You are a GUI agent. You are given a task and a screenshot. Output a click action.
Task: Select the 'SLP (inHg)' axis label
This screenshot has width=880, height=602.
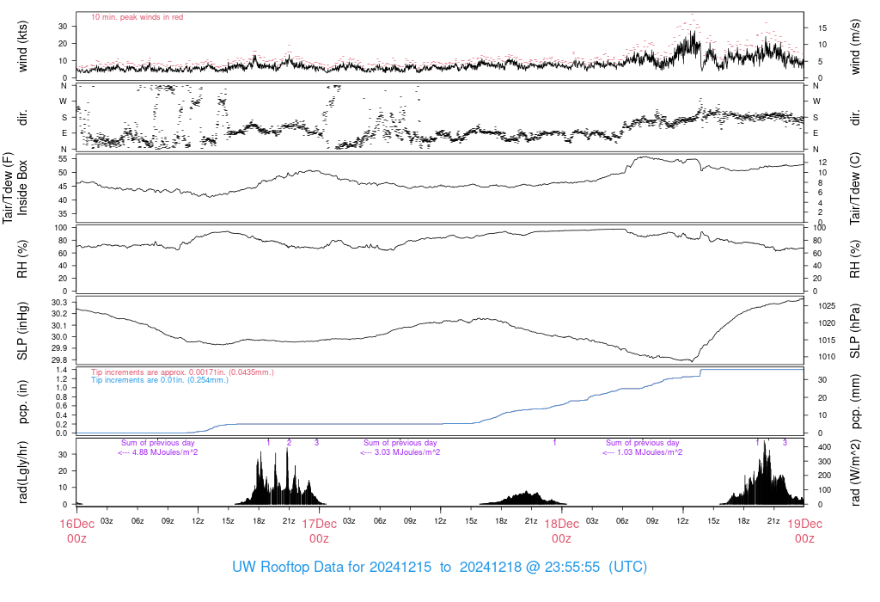pyautogui.click(x=22, y=331)
